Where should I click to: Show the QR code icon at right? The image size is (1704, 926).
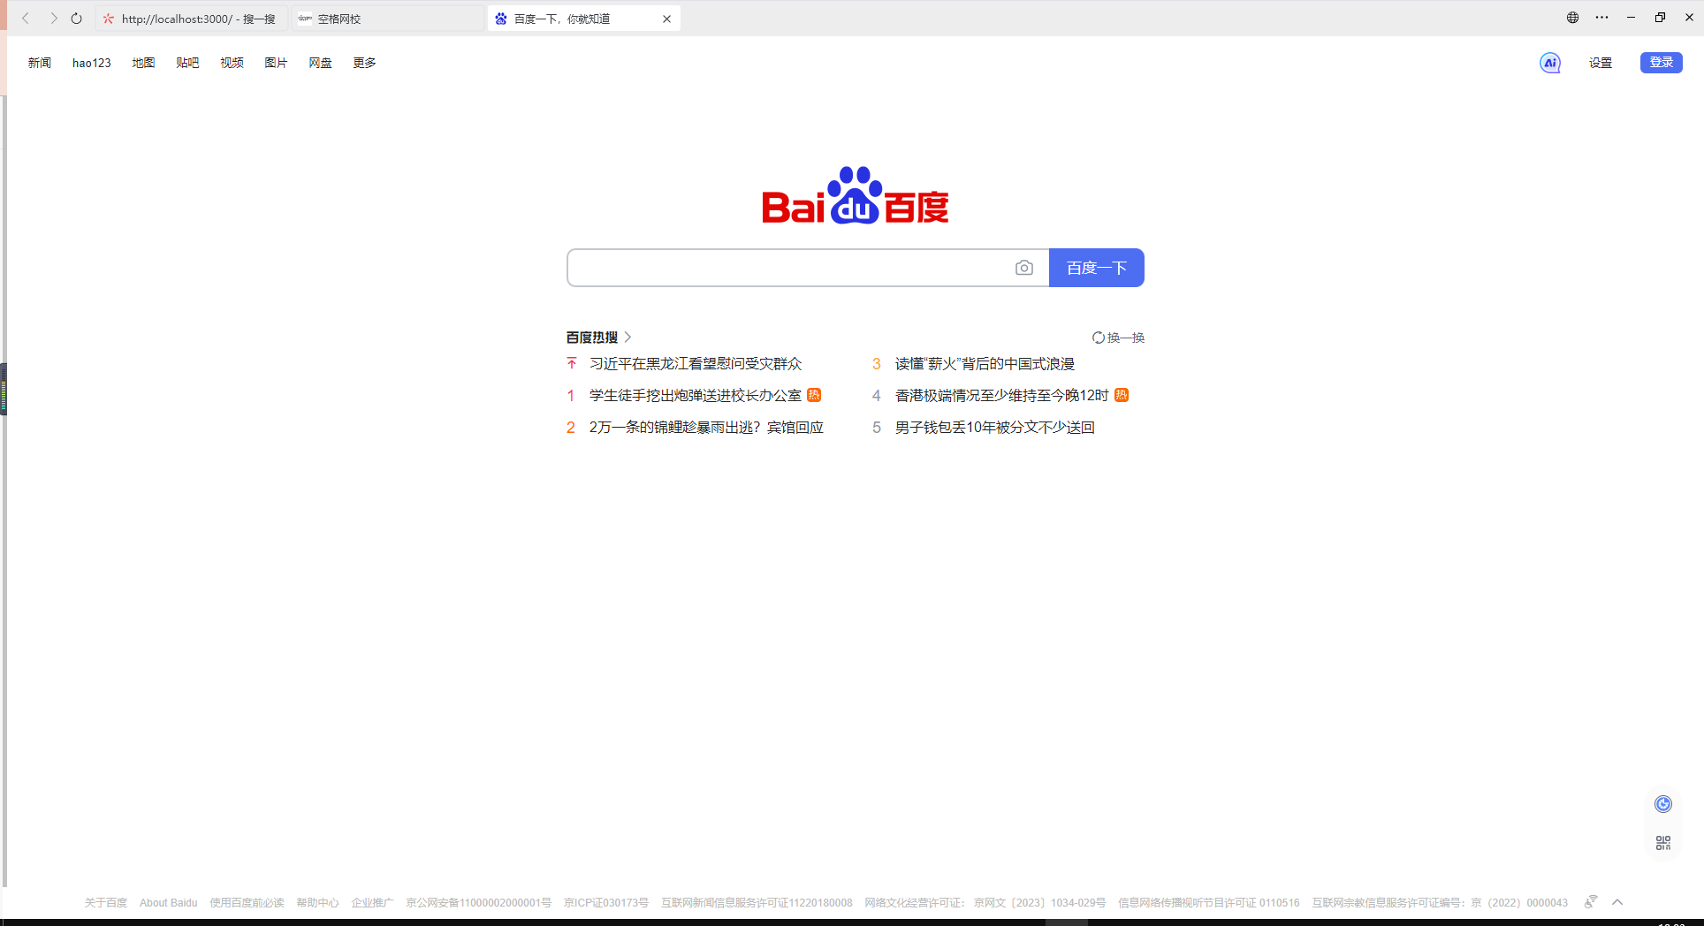point(1663,843)
